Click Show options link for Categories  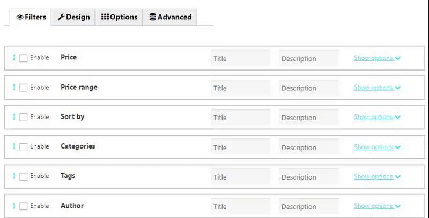(x=377, y=147)
